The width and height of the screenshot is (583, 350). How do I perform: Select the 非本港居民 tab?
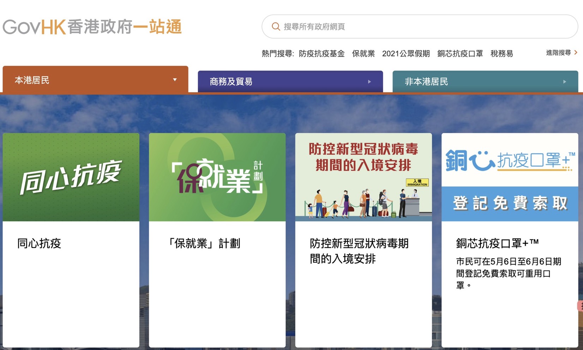point(485,82)
